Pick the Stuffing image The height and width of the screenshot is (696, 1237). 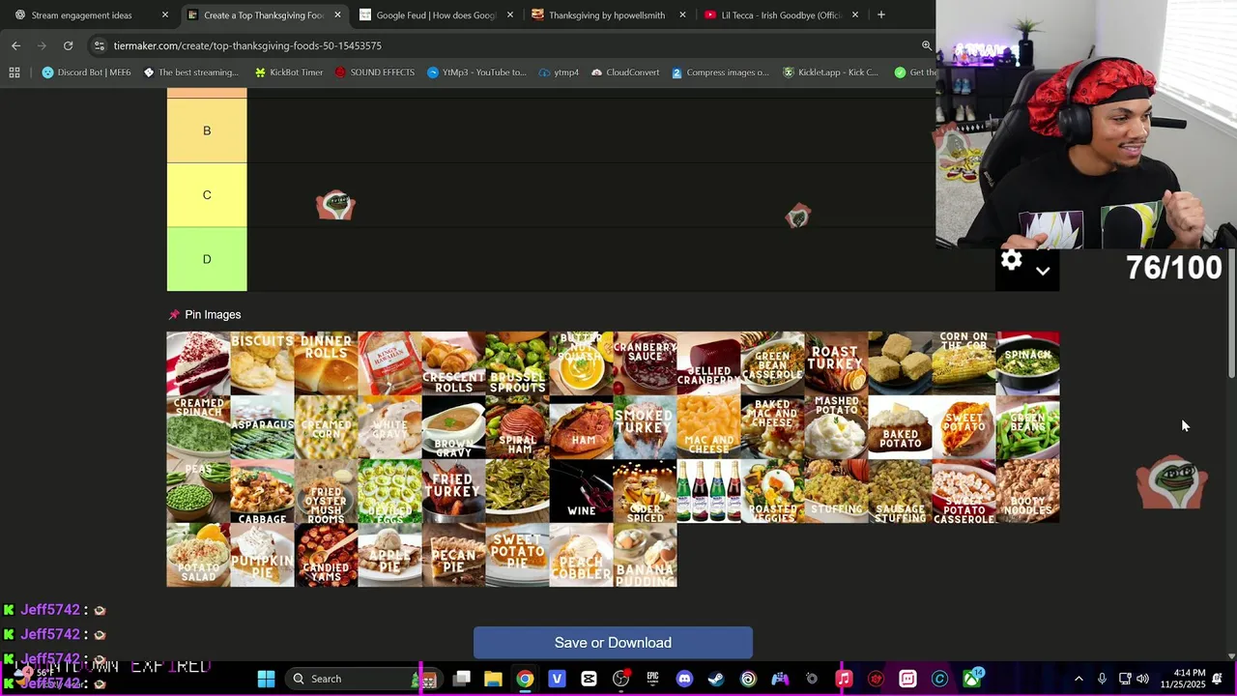click(x=836, y=491)
